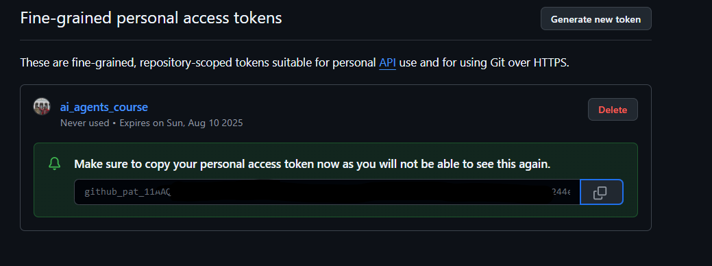
Task: Open the ai_agents_course token details
Action: (x=104, y=107)
